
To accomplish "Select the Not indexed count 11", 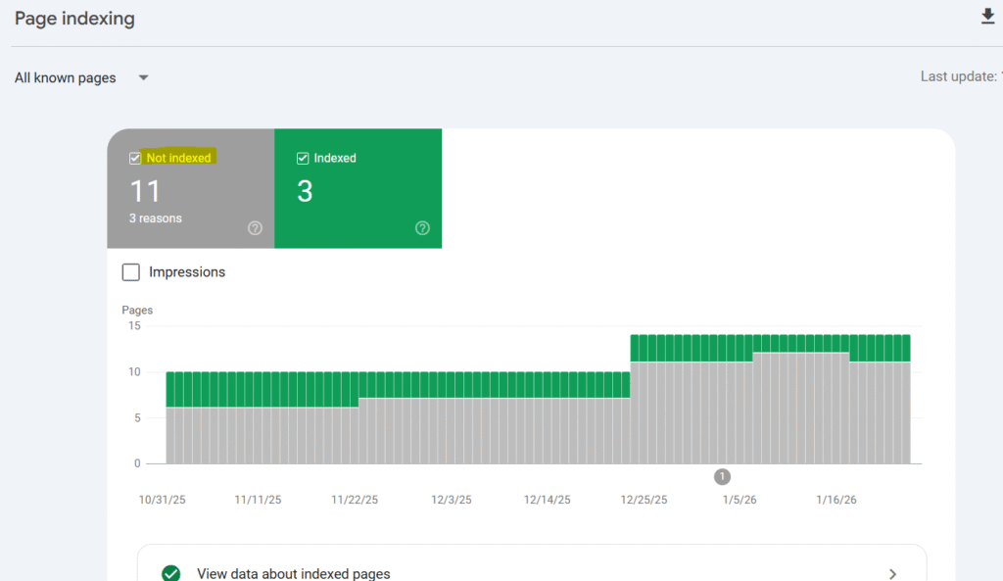I will click(x=145, y=190).
